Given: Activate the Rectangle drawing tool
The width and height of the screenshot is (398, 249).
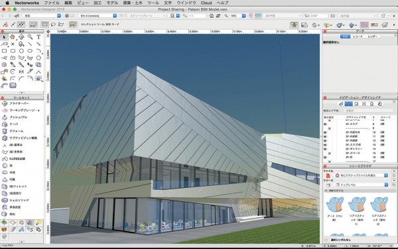Looking at the screenshot, I should pos(4,51).
